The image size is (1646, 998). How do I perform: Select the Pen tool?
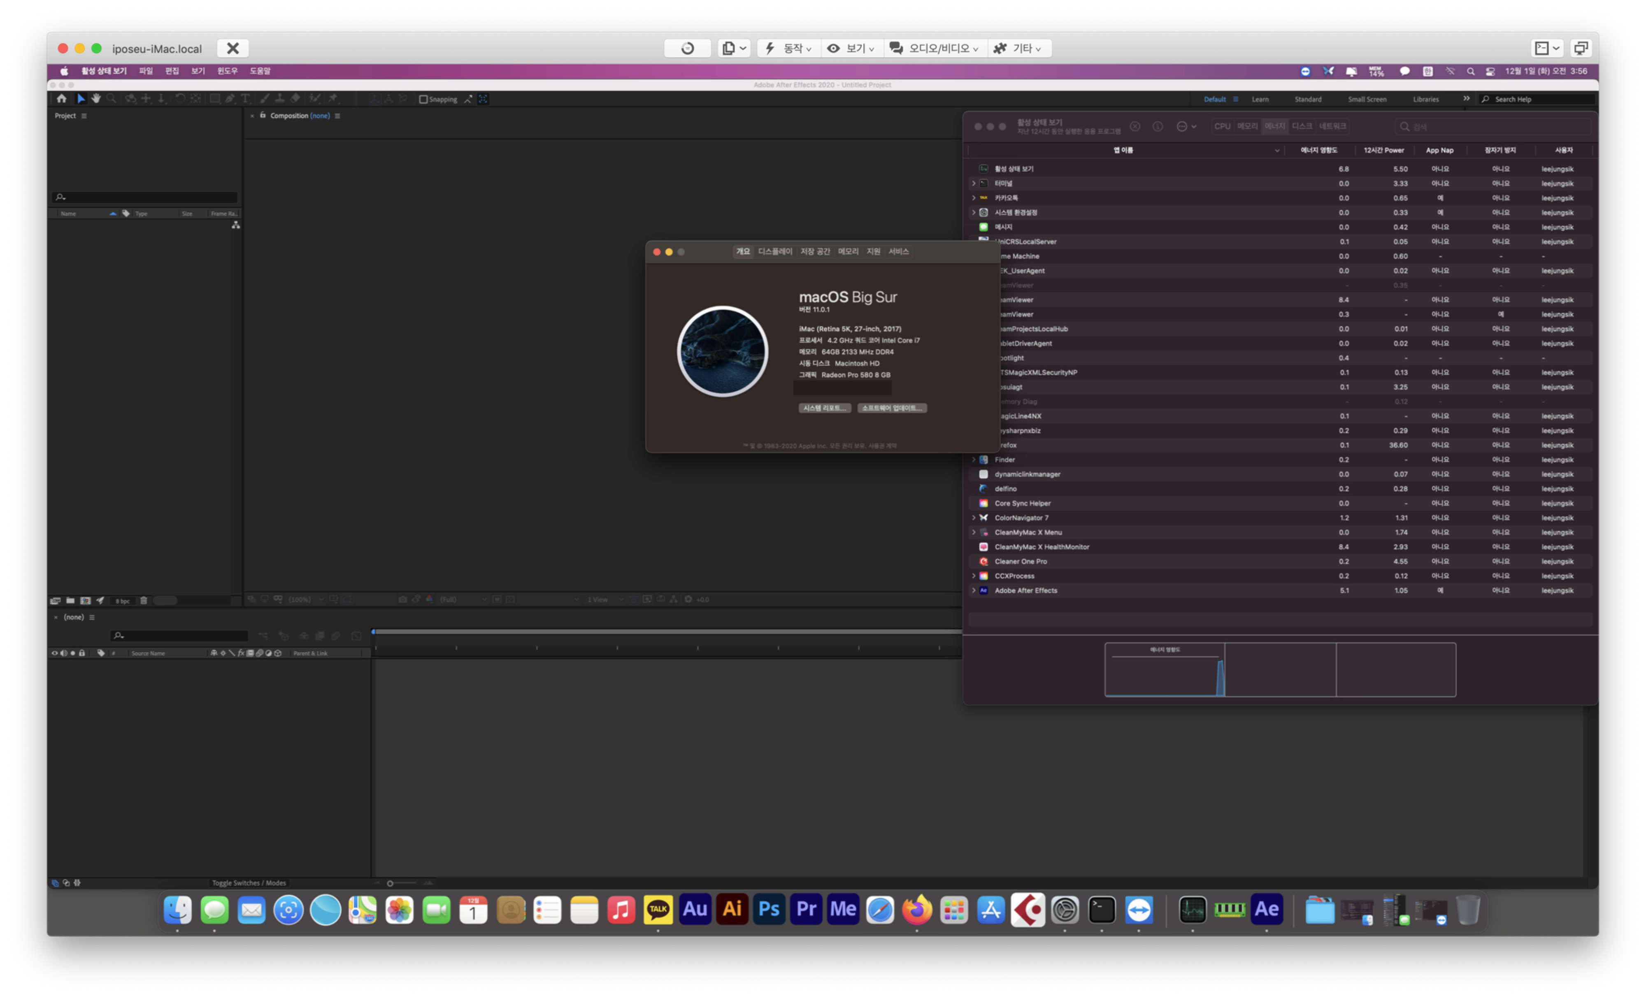[x=230, y=98]
